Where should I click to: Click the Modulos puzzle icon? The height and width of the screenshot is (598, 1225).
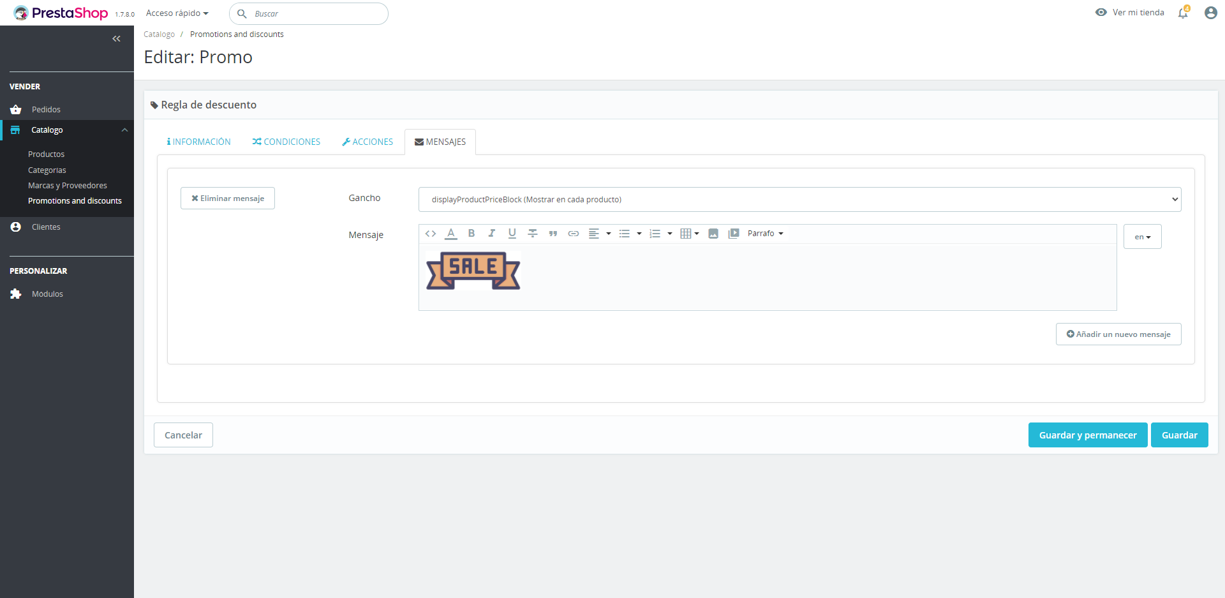[16, 294]
